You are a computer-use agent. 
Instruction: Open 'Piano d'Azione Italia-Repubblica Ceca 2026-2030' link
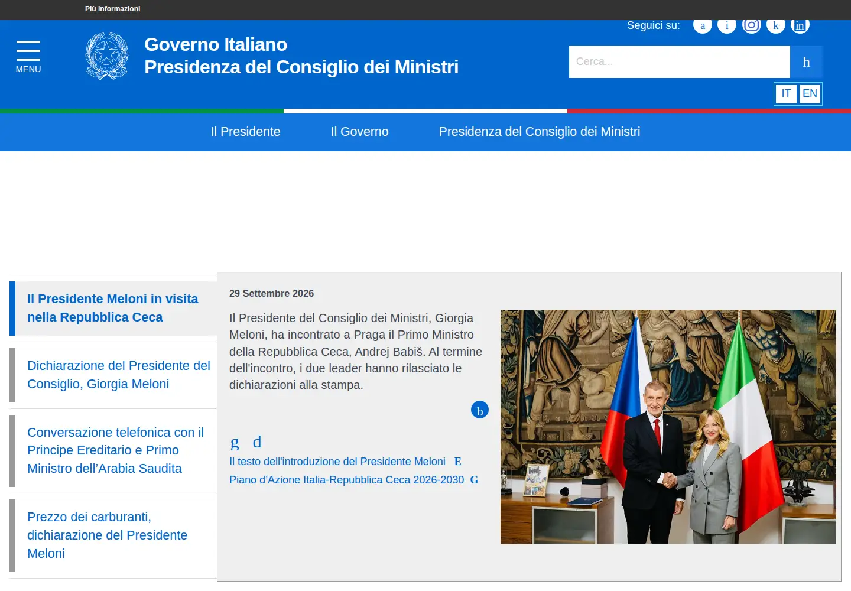tap(347, 480)
